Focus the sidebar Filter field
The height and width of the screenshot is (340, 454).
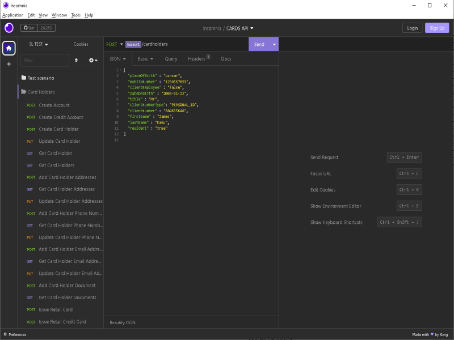pos(45,60)
